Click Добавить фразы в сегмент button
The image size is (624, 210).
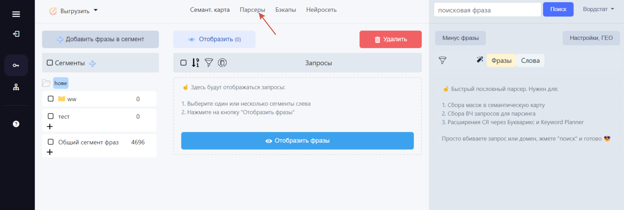(x=100, y=39)
